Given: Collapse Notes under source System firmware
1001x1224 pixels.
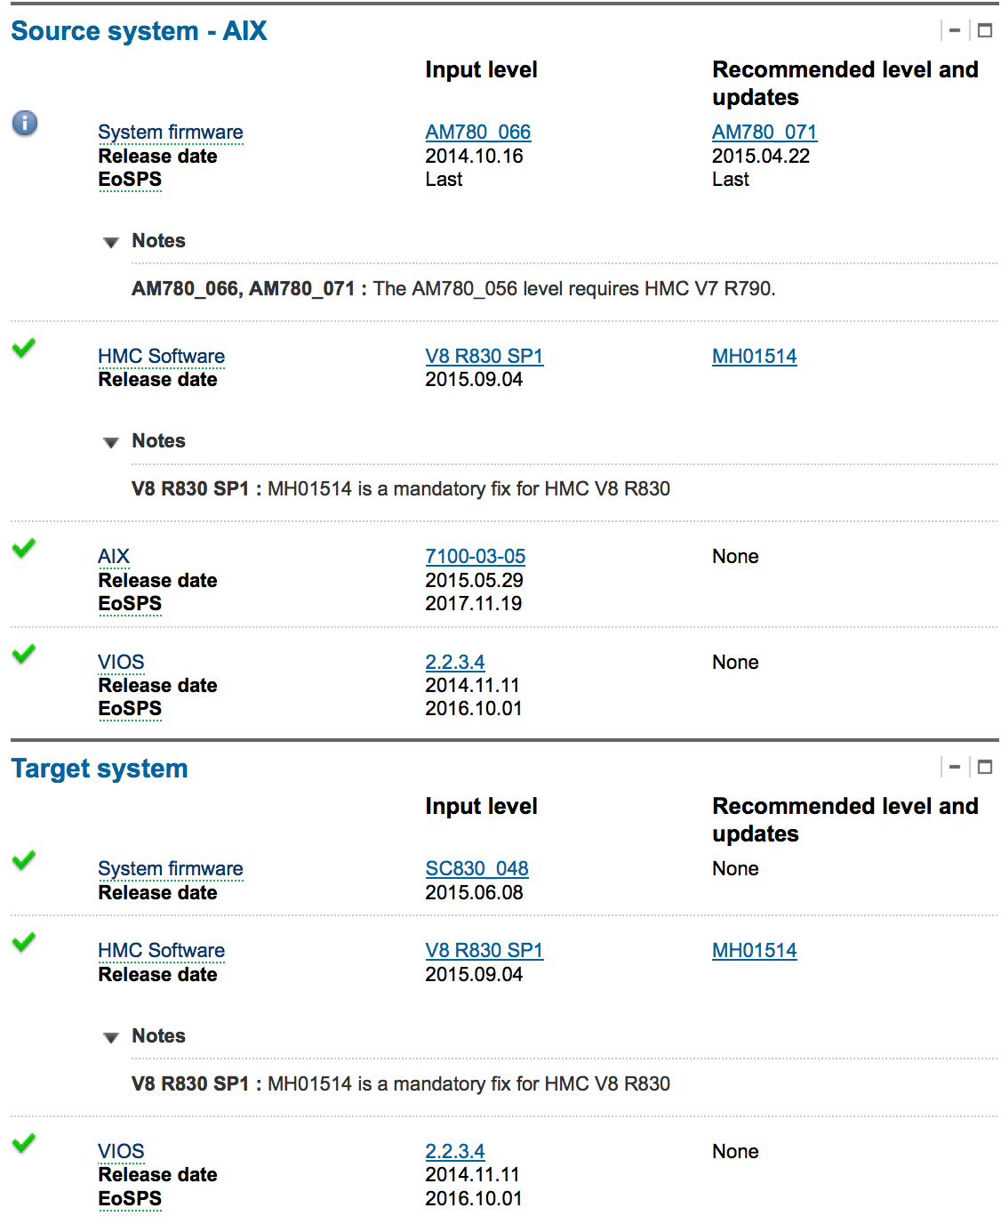Looking at the screenshot, I should point(111,242).
